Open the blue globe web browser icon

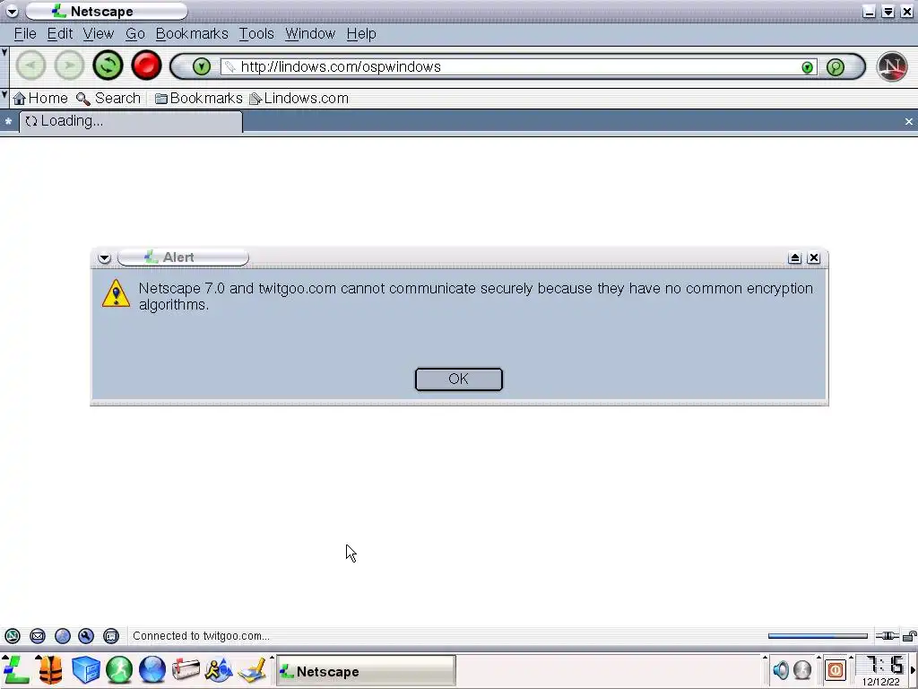152,669
